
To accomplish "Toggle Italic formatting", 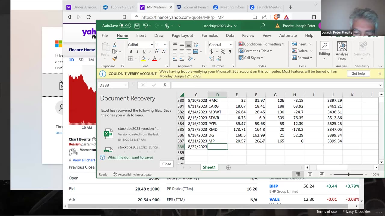I will 137,52.
